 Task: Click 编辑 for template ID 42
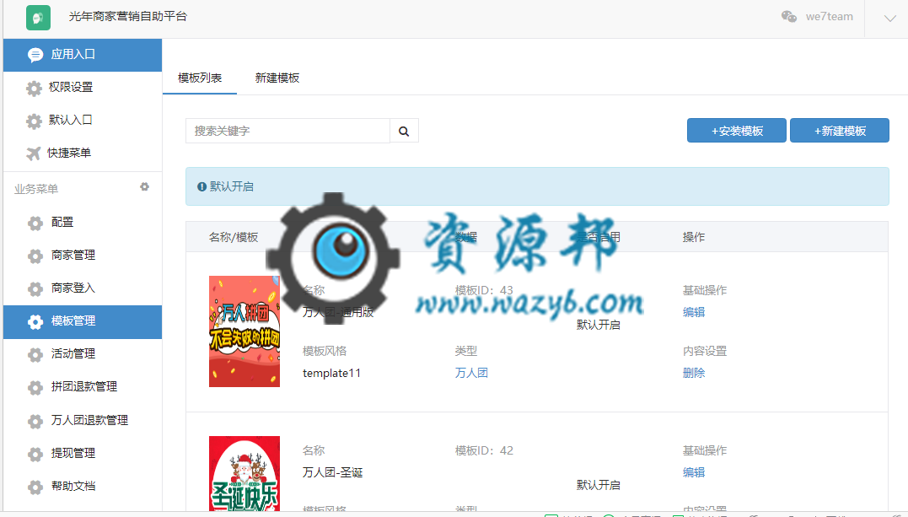pos(694,473)
